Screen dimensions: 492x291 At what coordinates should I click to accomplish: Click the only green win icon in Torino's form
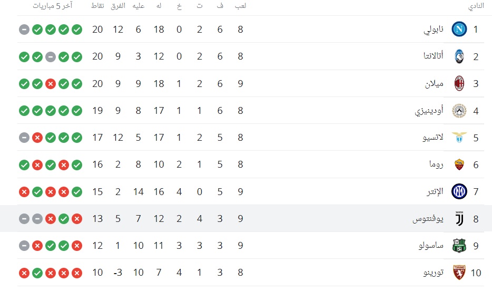tap(37, 273)
